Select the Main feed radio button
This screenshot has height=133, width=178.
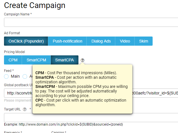[7, 76]
